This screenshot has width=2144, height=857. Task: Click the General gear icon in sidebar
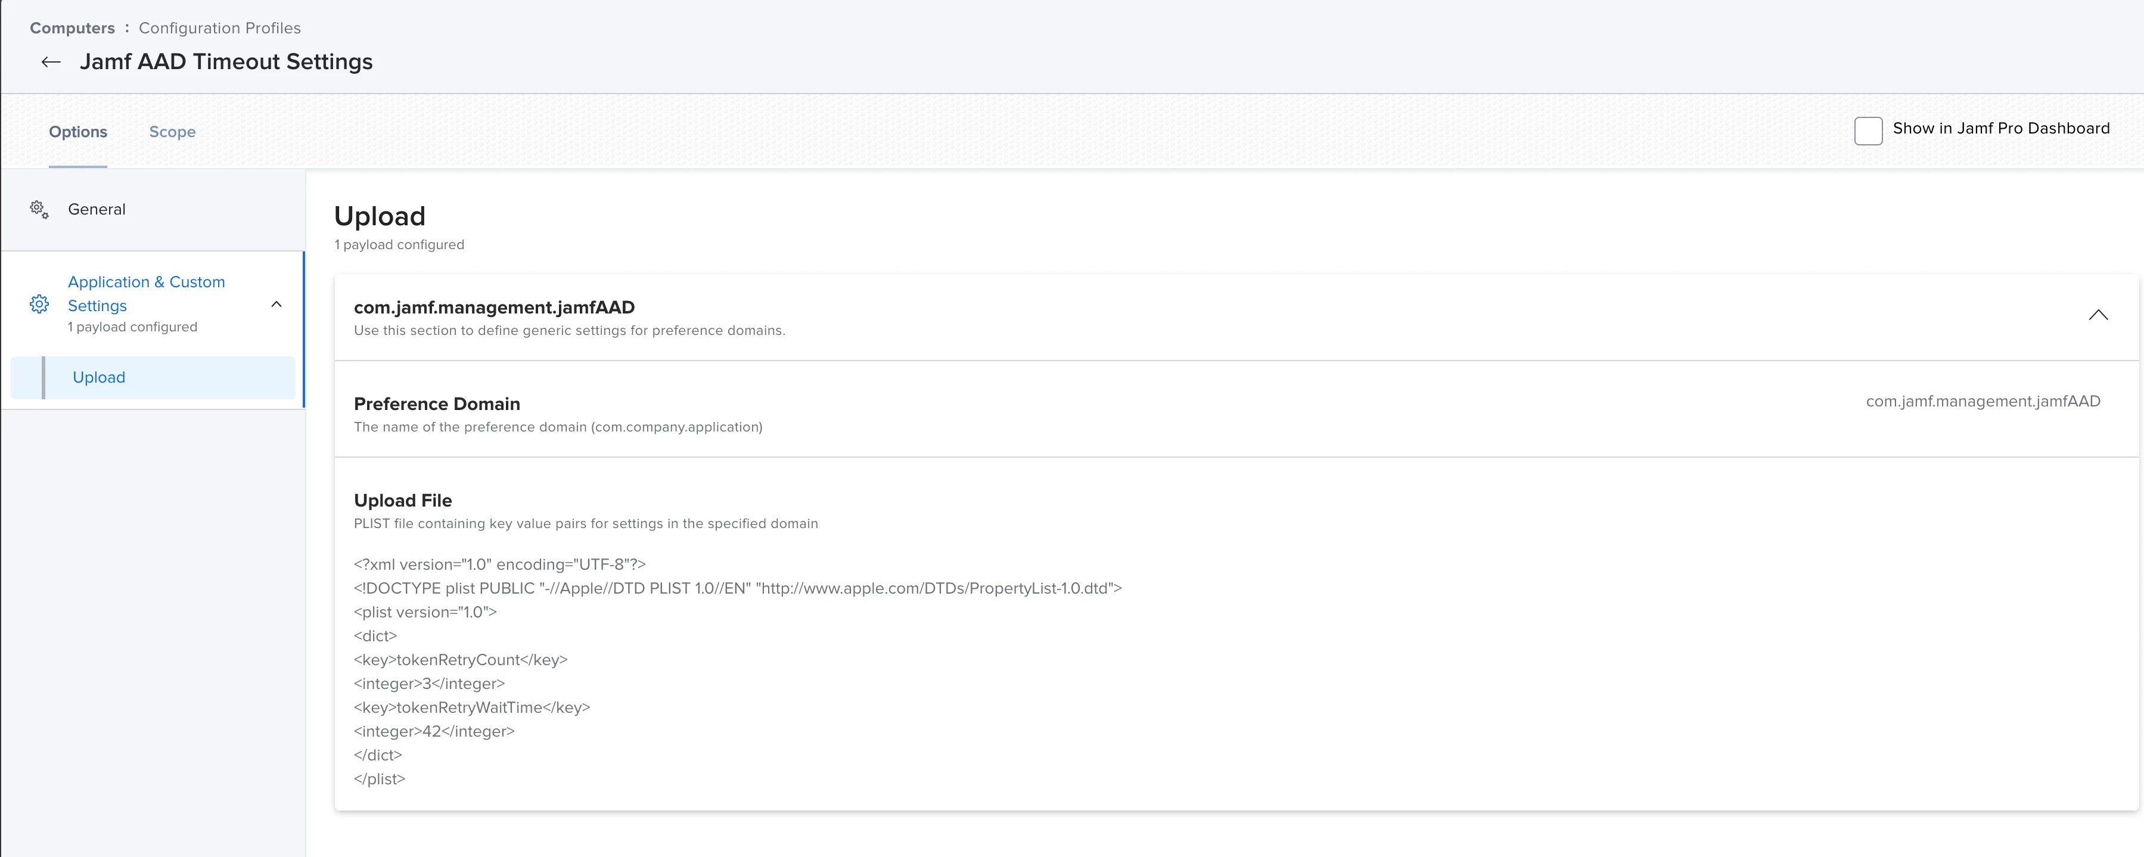point(39,210)
